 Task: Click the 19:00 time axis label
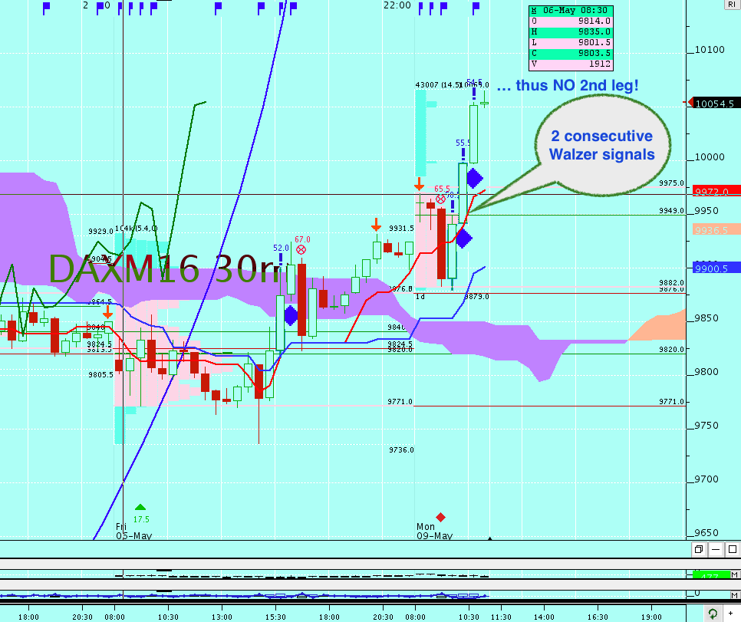[x=651, y=617]
